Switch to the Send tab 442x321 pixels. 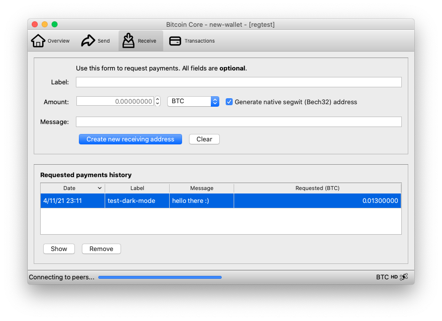tap(96, 41)
